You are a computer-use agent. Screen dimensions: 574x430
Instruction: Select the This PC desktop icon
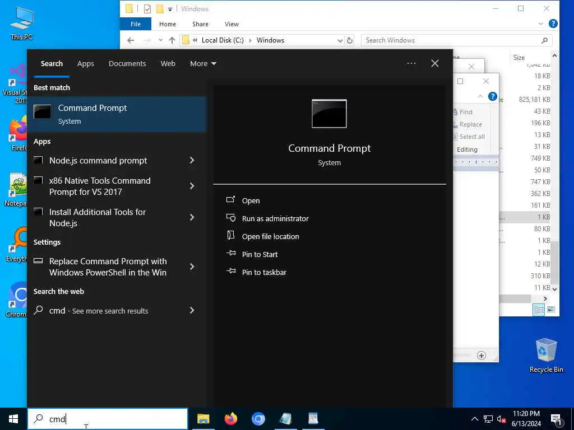tap(22, 23)
